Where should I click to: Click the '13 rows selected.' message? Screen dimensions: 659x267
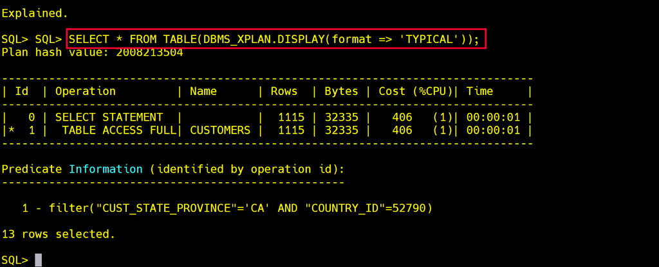point(58,234)
